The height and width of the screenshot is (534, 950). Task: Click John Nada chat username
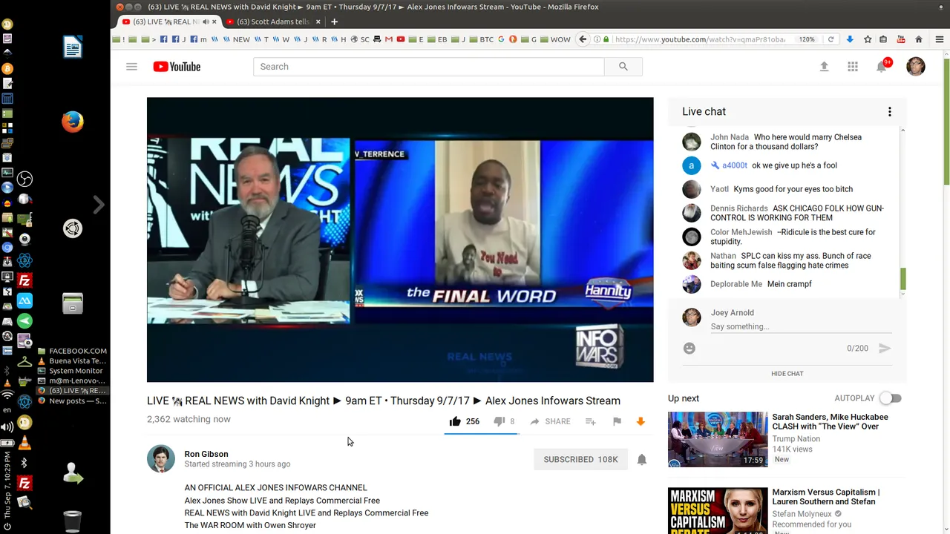click(x=730, y=137)
